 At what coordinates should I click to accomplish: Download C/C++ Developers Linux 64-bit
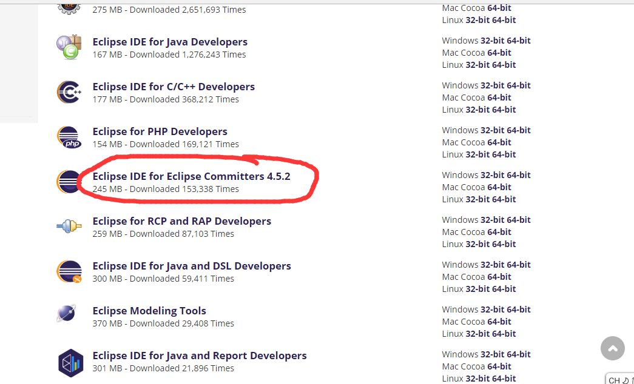[x=504, y=110]
